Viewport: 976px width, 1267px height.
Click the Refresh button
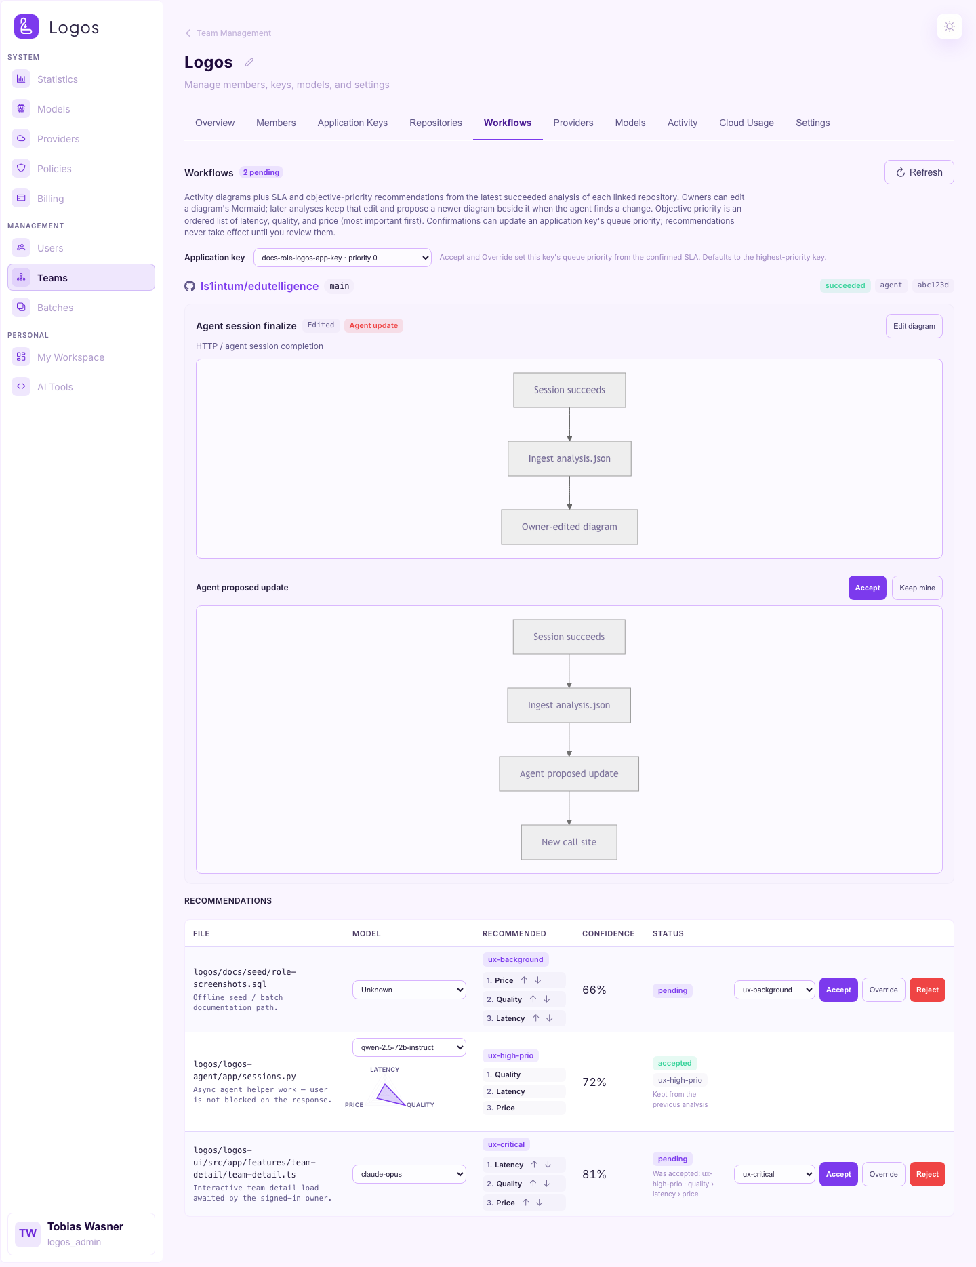(919, 172)
